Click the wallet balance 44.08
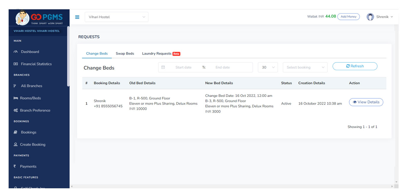The image size is (408, 196). tap(331, 17)
